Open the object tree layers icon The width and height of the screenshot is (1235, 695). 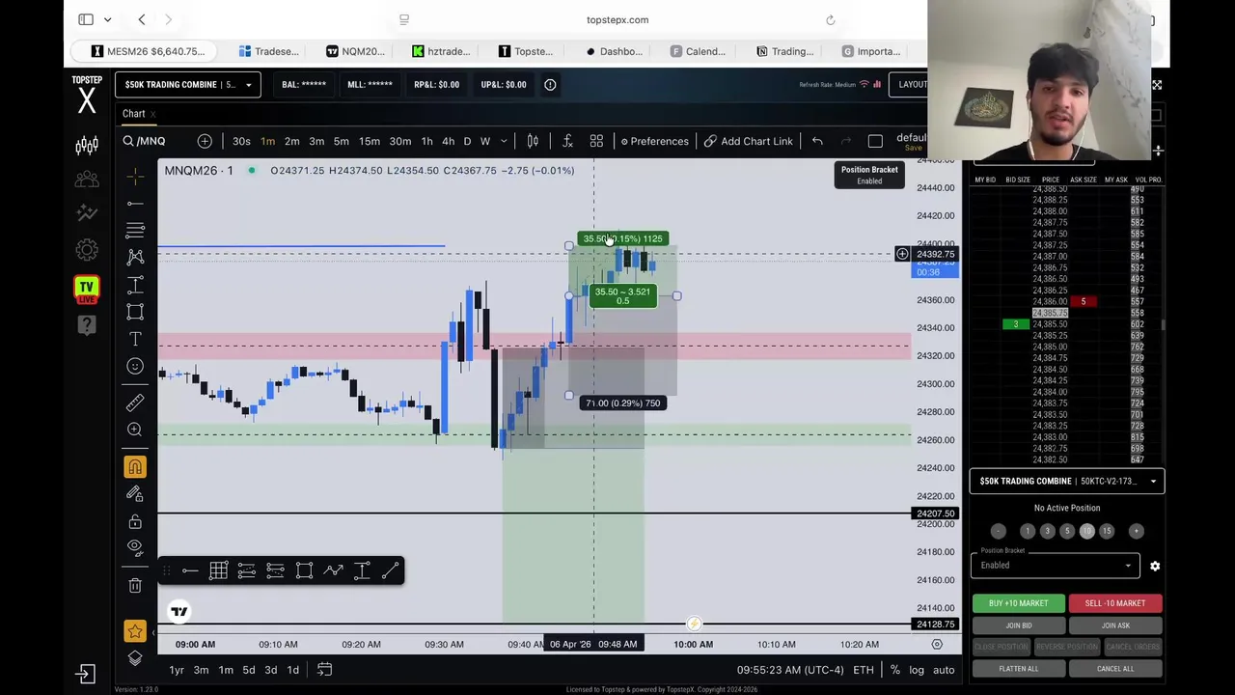pyautogui.click(x=135, y=658)
